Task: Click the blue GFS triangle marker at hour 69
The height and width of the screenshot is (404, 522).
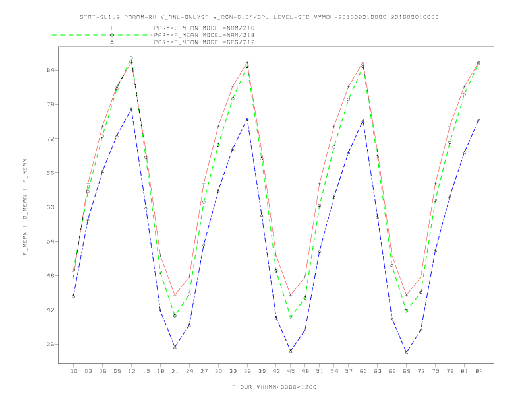Action: tap(407, 352)
